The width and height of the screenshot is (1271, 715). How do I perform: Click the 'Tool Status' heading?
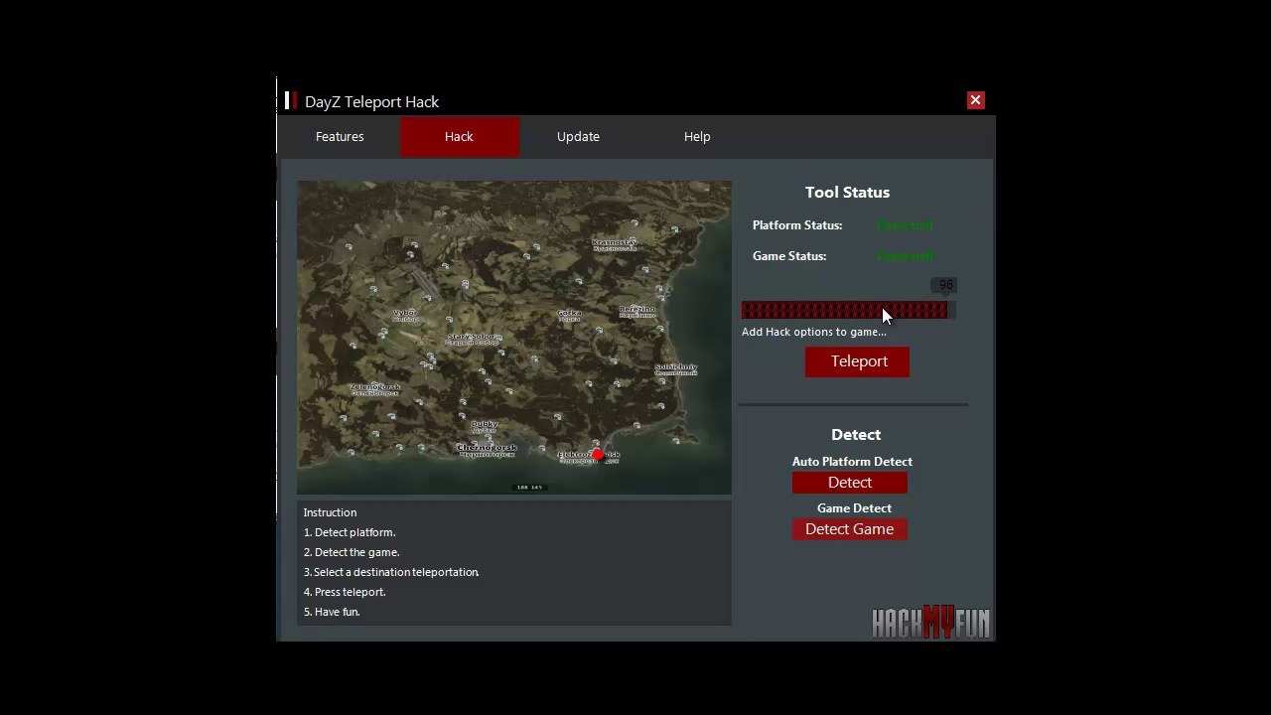click(x=847, y=193)
